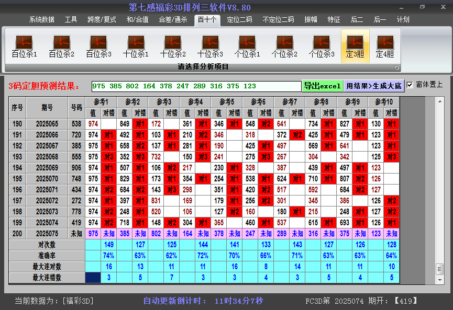Switch to the 计划 tab
Viewport: 453px width, 310px height.
(403, 20)
